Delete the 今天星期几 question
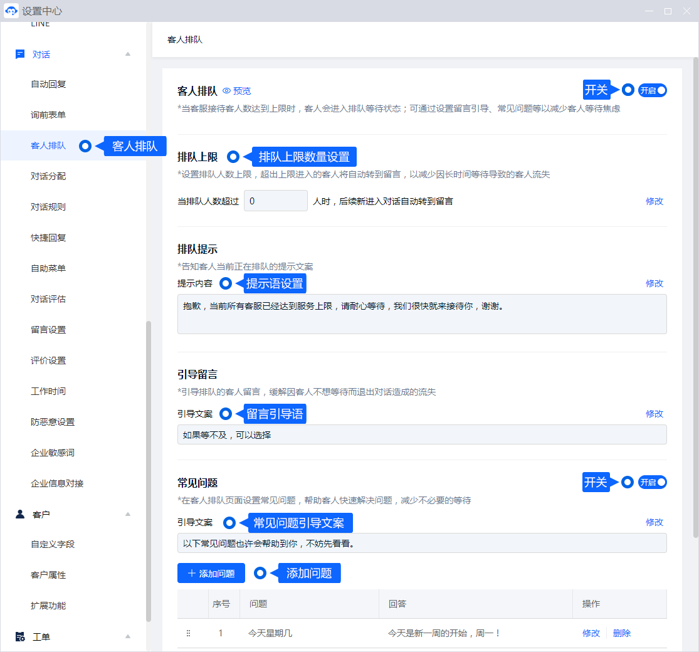The height and width of the screenshot is (652, 699). (621, 633)
